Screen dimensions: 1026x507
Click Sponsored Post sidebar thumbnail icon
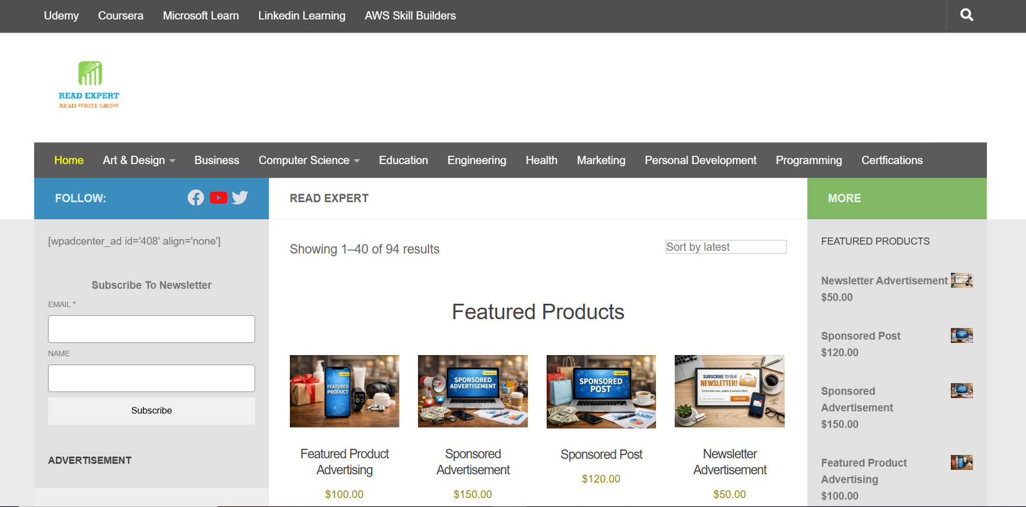coord(961,335)
